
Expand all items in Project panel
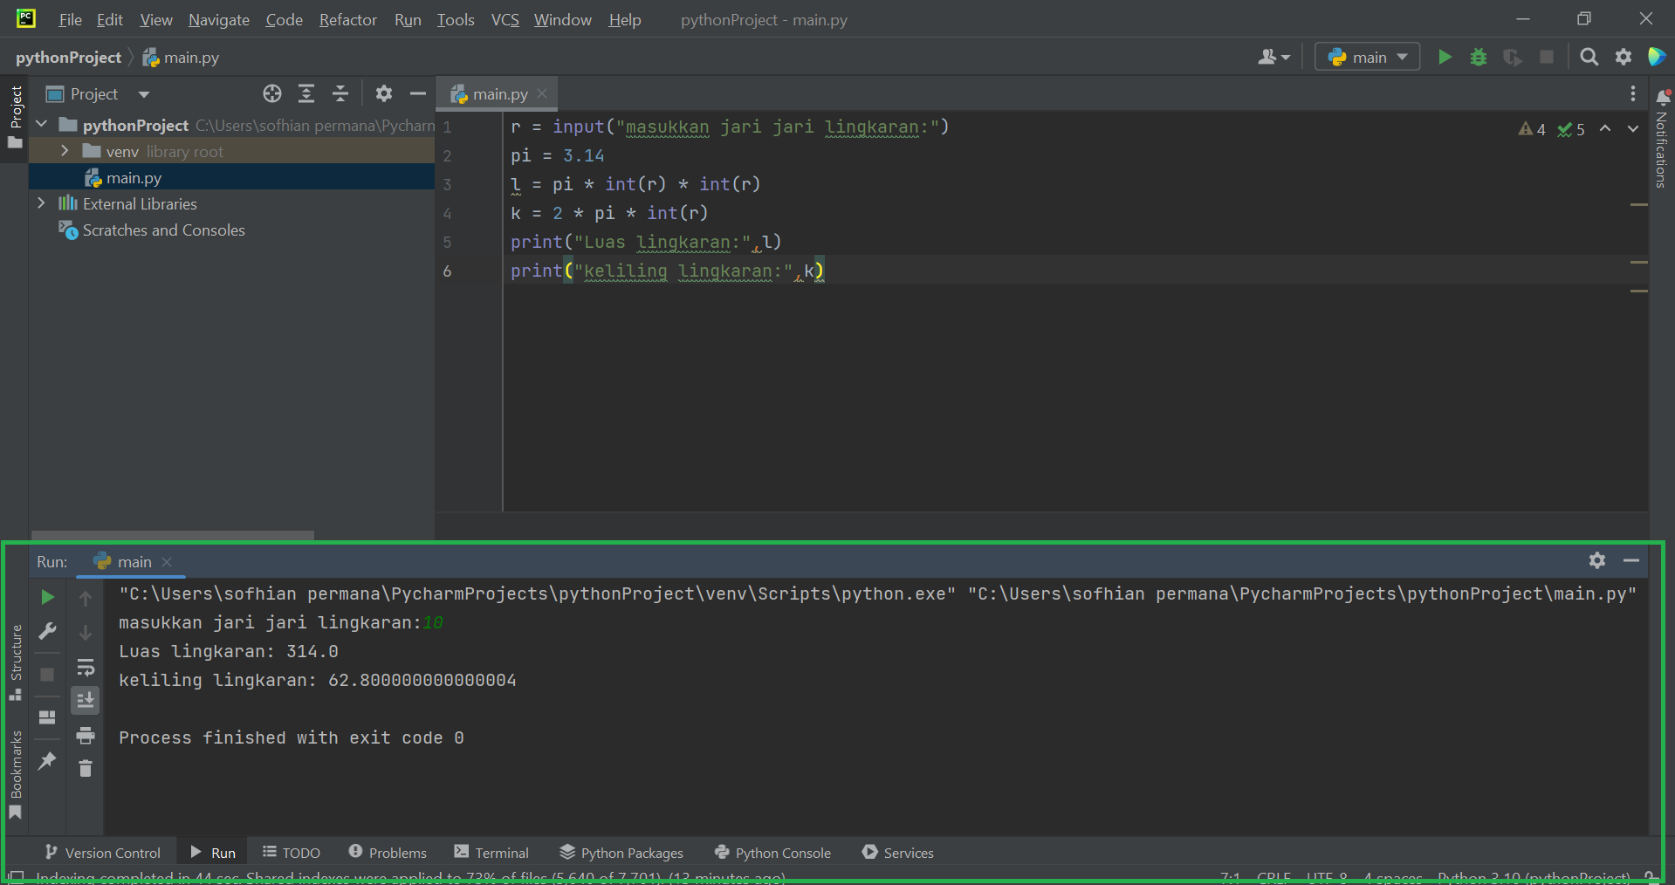point(306,93)
